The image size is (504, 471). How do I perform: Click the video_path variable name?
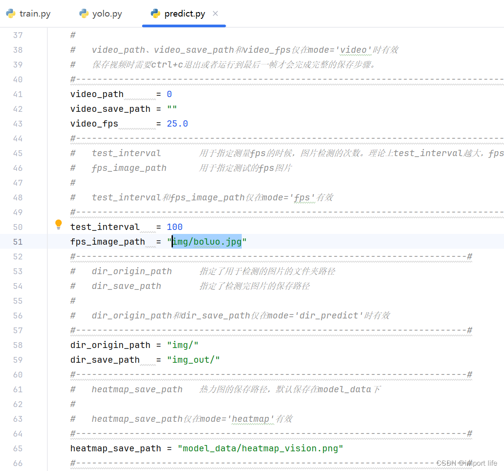(x=97, y=94)
